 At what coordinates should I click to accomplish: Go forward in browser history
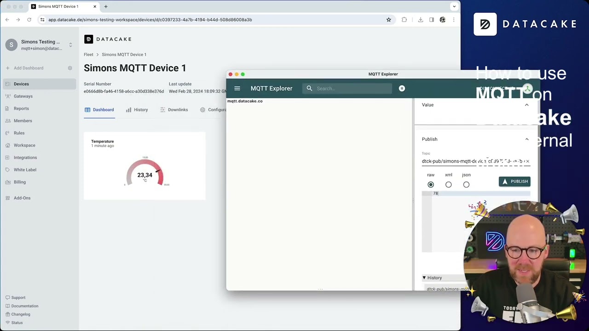coord(18,20)
